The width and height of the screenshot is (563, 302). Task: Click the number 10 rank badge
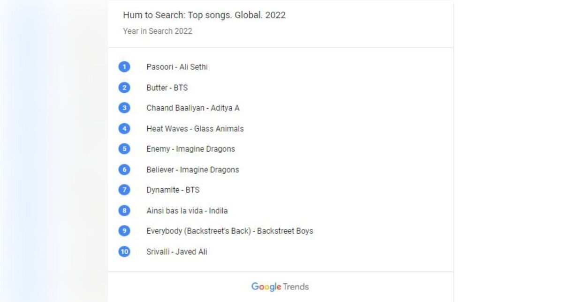pyautogui.click(x=124, y=252)
